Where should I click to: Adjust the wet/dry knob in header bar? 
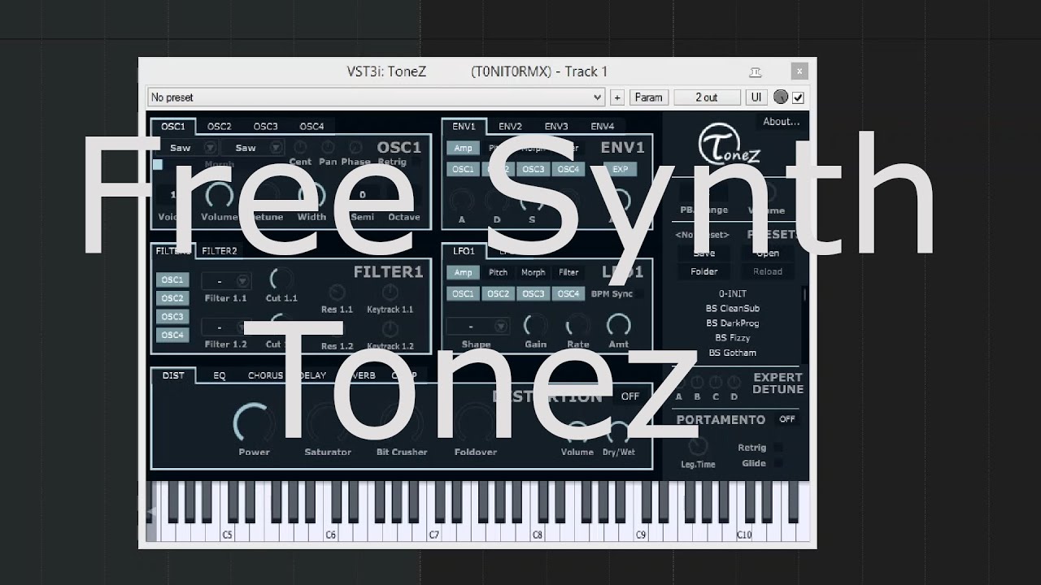pyautogui.click(x=781, y=97)
